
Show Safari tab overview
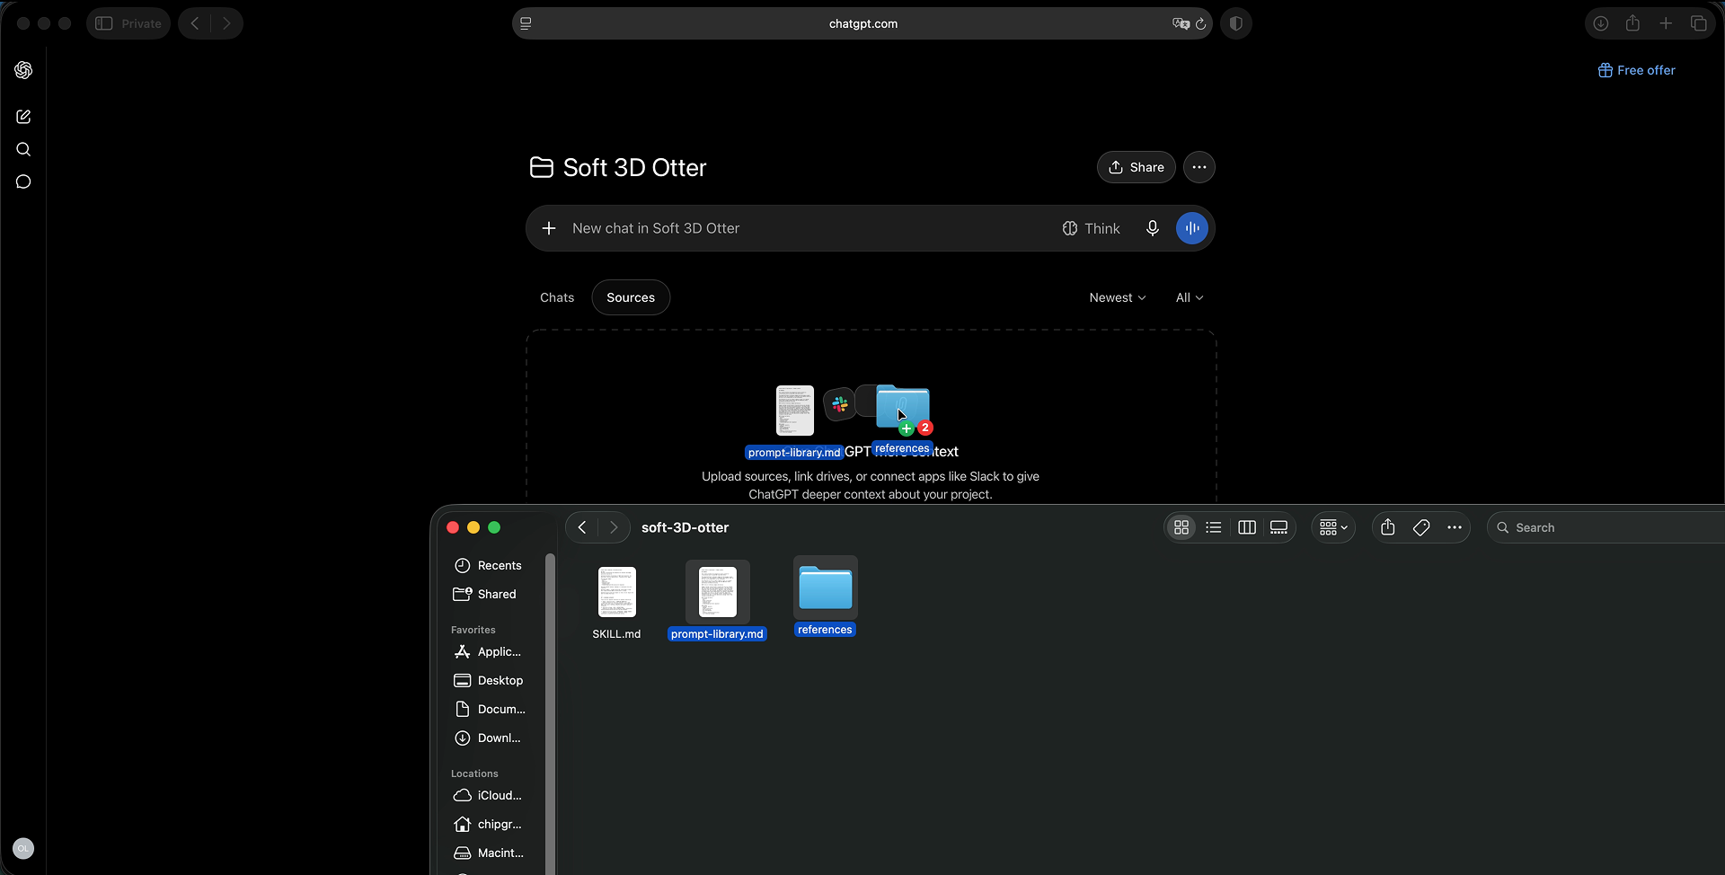tap(1698, 23)
